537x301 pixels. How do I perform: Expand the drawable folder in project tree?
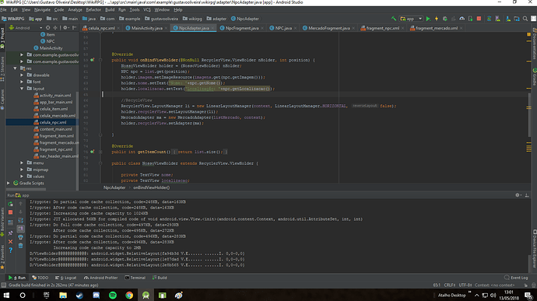[x=22, y=75]
